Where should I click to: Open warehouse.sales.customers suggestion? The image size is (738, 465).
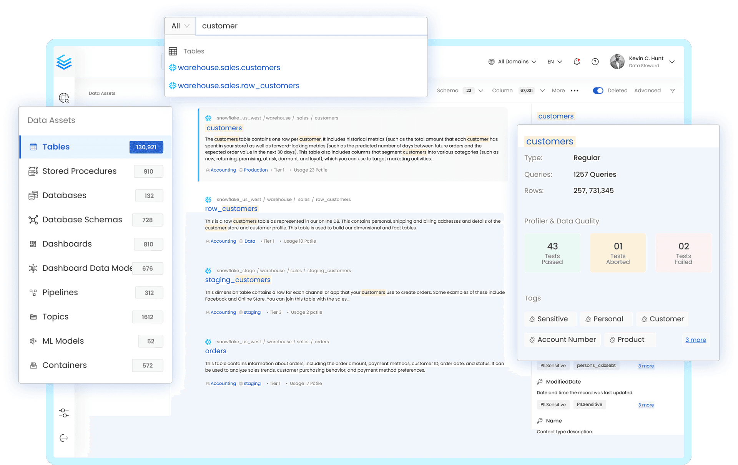click(229, 68)
